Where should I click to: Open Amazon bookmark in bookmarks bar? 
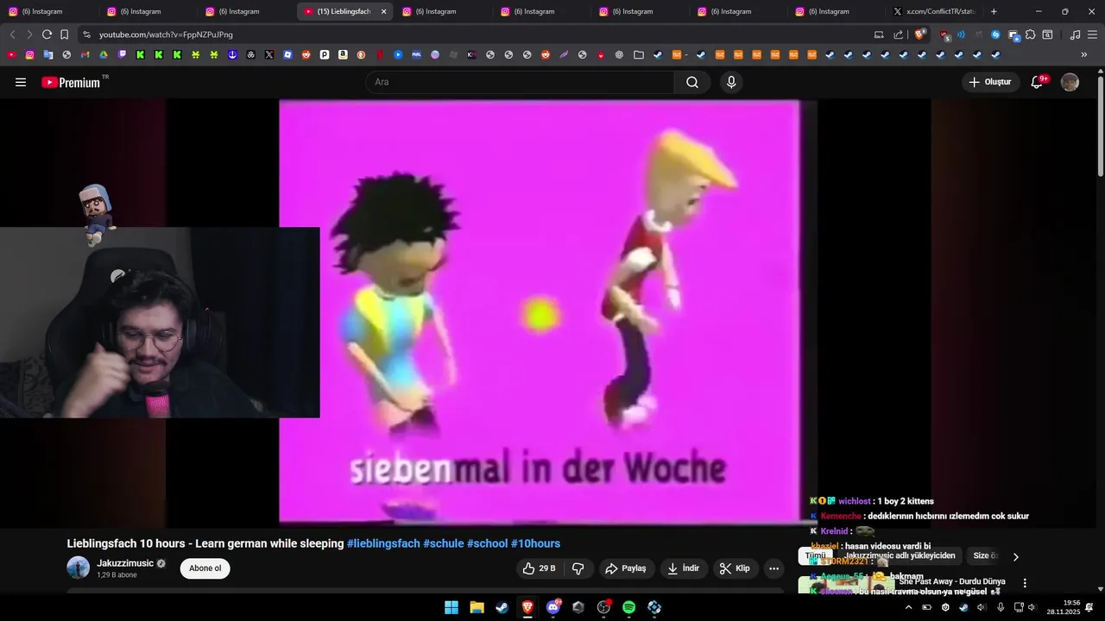(343, 54)
